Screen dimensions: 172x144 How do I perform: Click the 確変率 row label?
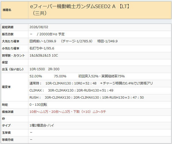tap(6, 87)
